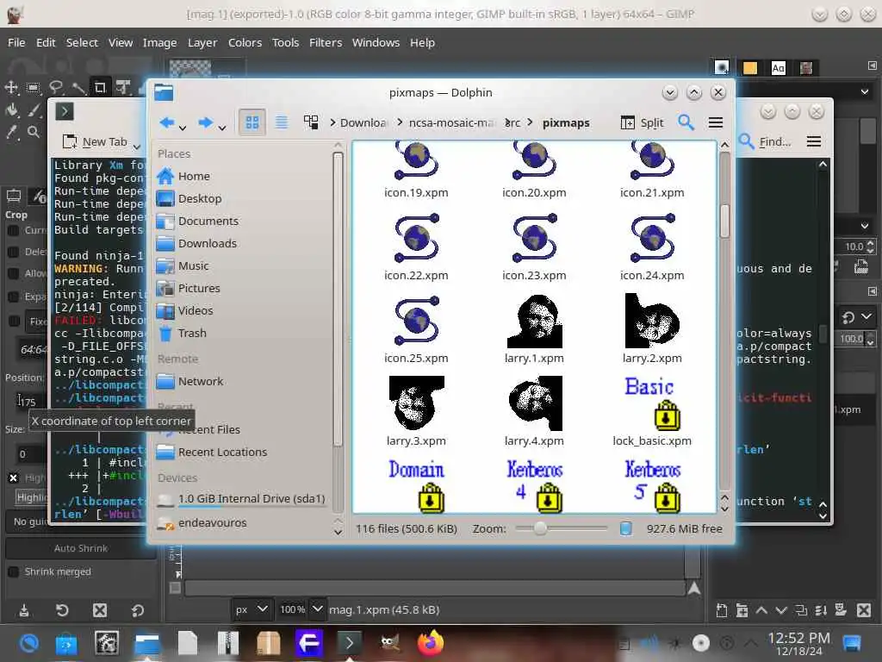Go forward in Dolphin navigation
882x662 pixels.
(x=206, y=122)
